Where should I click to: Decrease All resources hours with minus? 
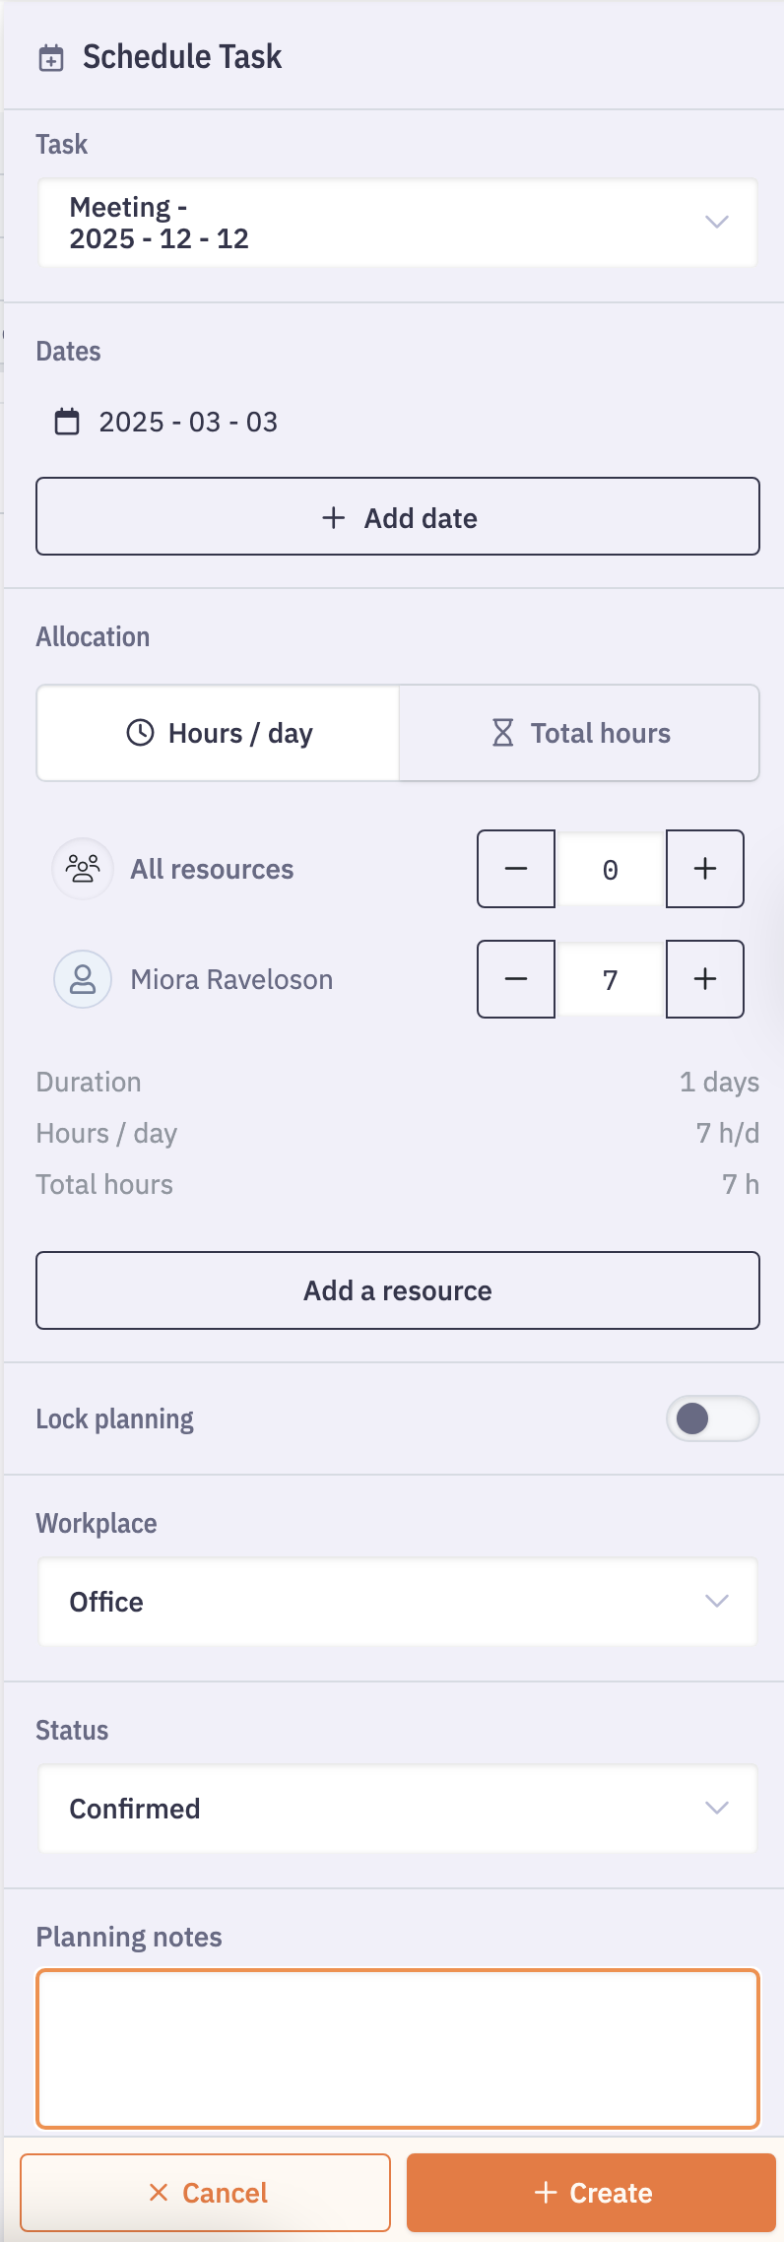516,869
